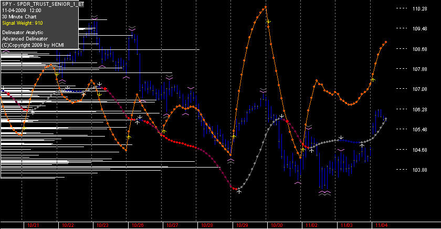This screenshot has height=229, width=441.
Task: Select the 11/03 date marker
Action: 347,225
